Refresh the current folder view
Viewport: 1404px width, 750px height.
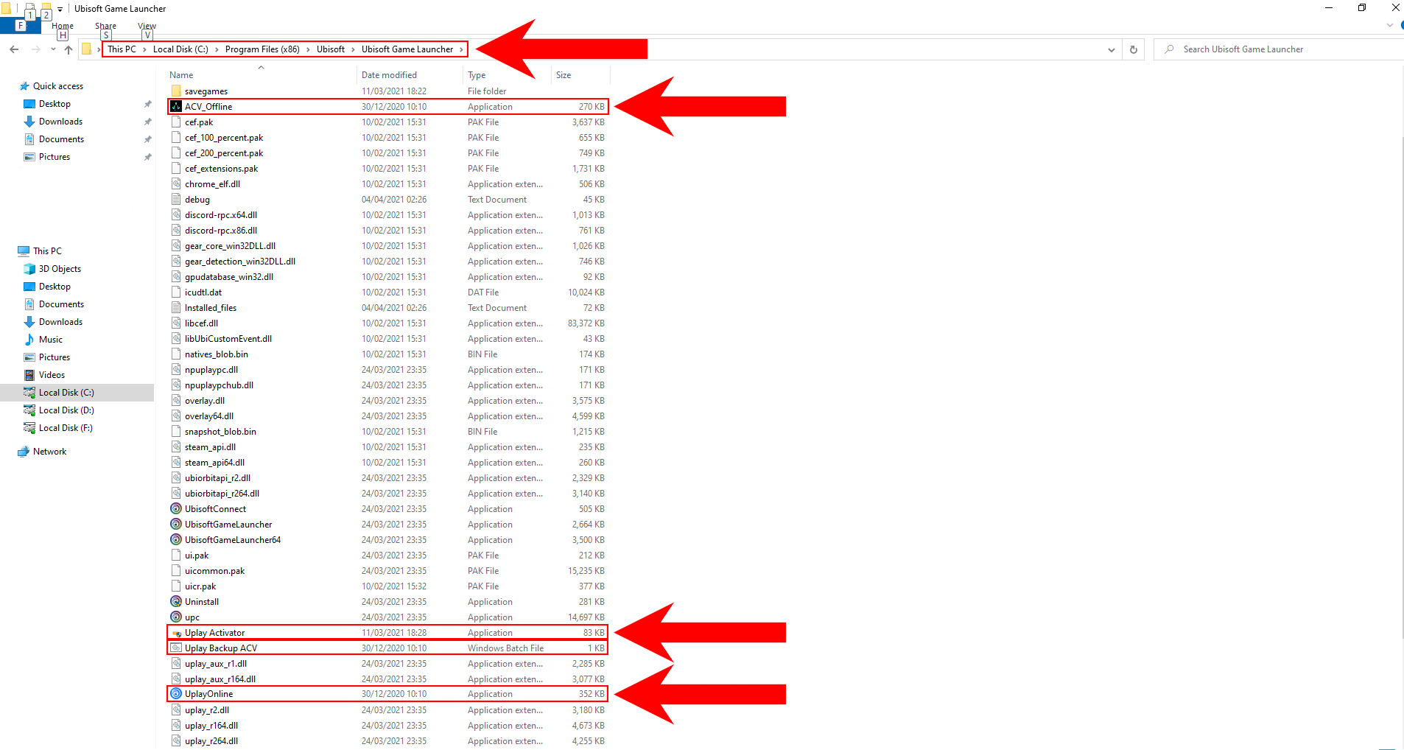(1134, 49)
